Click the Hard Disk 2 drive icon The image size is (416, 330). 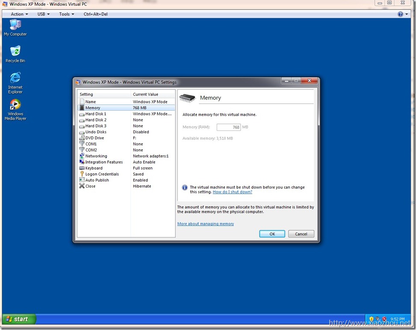point(82,120)
